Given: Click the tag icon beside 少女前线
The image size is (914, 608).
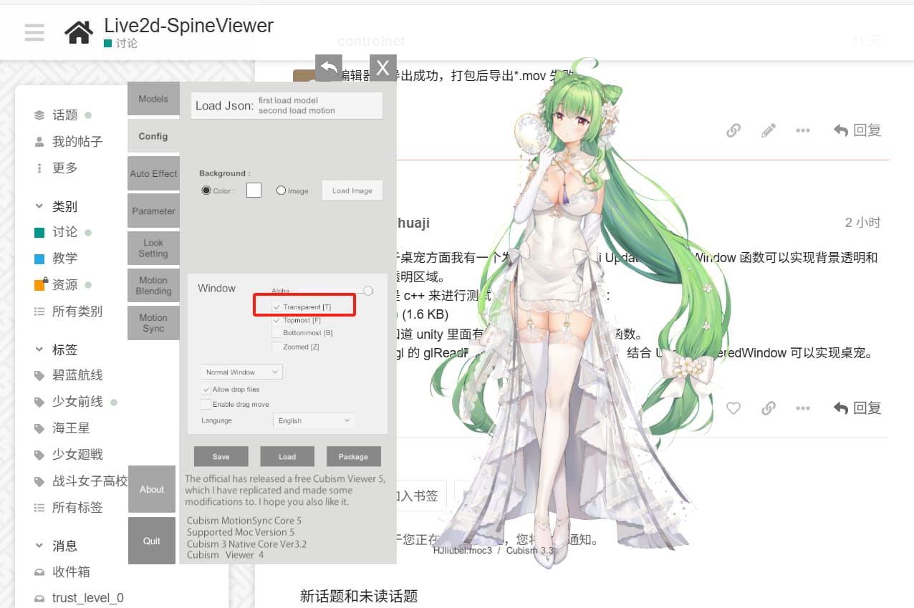Looking at the screenshot, I should pyautogui.click(x=39, y=402).
